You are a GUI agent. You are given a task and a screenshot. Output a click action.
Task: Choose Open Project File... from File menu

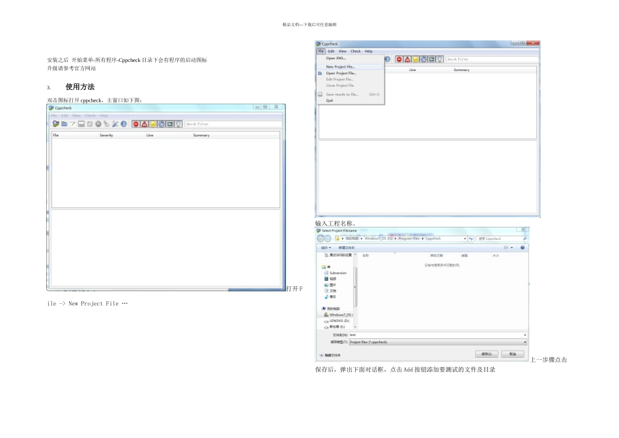[350, 73]
